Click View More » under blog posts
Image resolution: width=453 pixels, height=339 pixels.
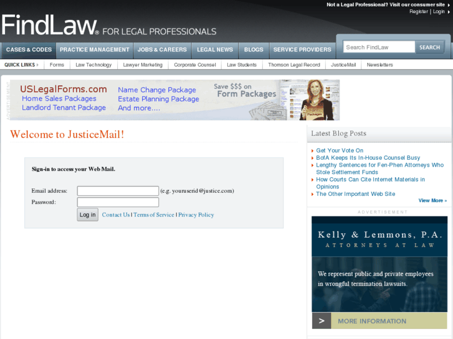[432, 200]
